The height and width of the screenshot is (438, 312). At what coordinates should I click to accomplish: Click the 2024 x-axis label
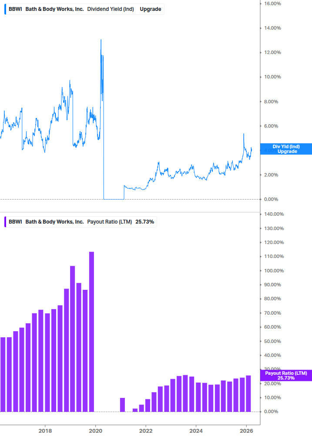click(196, 431)
